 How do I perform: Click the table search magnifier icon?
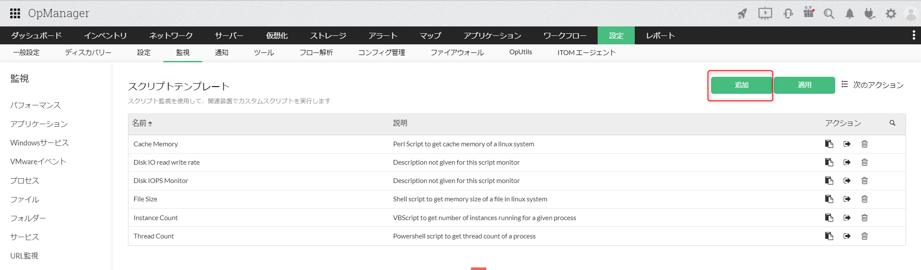[x=892, y=123]
